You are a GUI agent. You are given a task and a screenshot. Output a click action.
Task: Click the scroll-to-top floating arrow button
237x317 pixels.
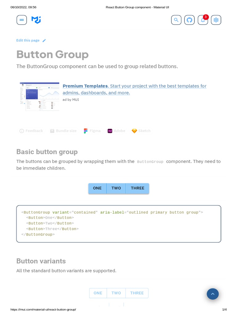(x=213, y=294)
